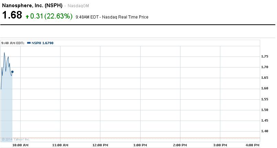Click the 12:00 PM time axis label

[100, 145]
